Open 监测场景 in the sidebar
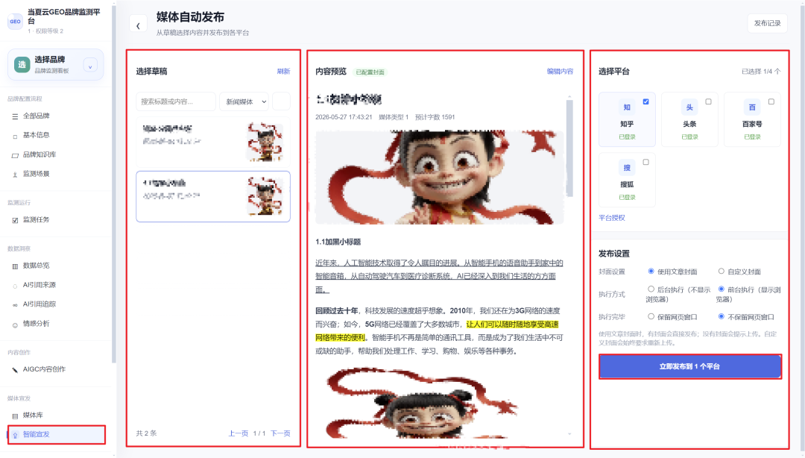The image size is (805, 458). click(x=36, y=174)
